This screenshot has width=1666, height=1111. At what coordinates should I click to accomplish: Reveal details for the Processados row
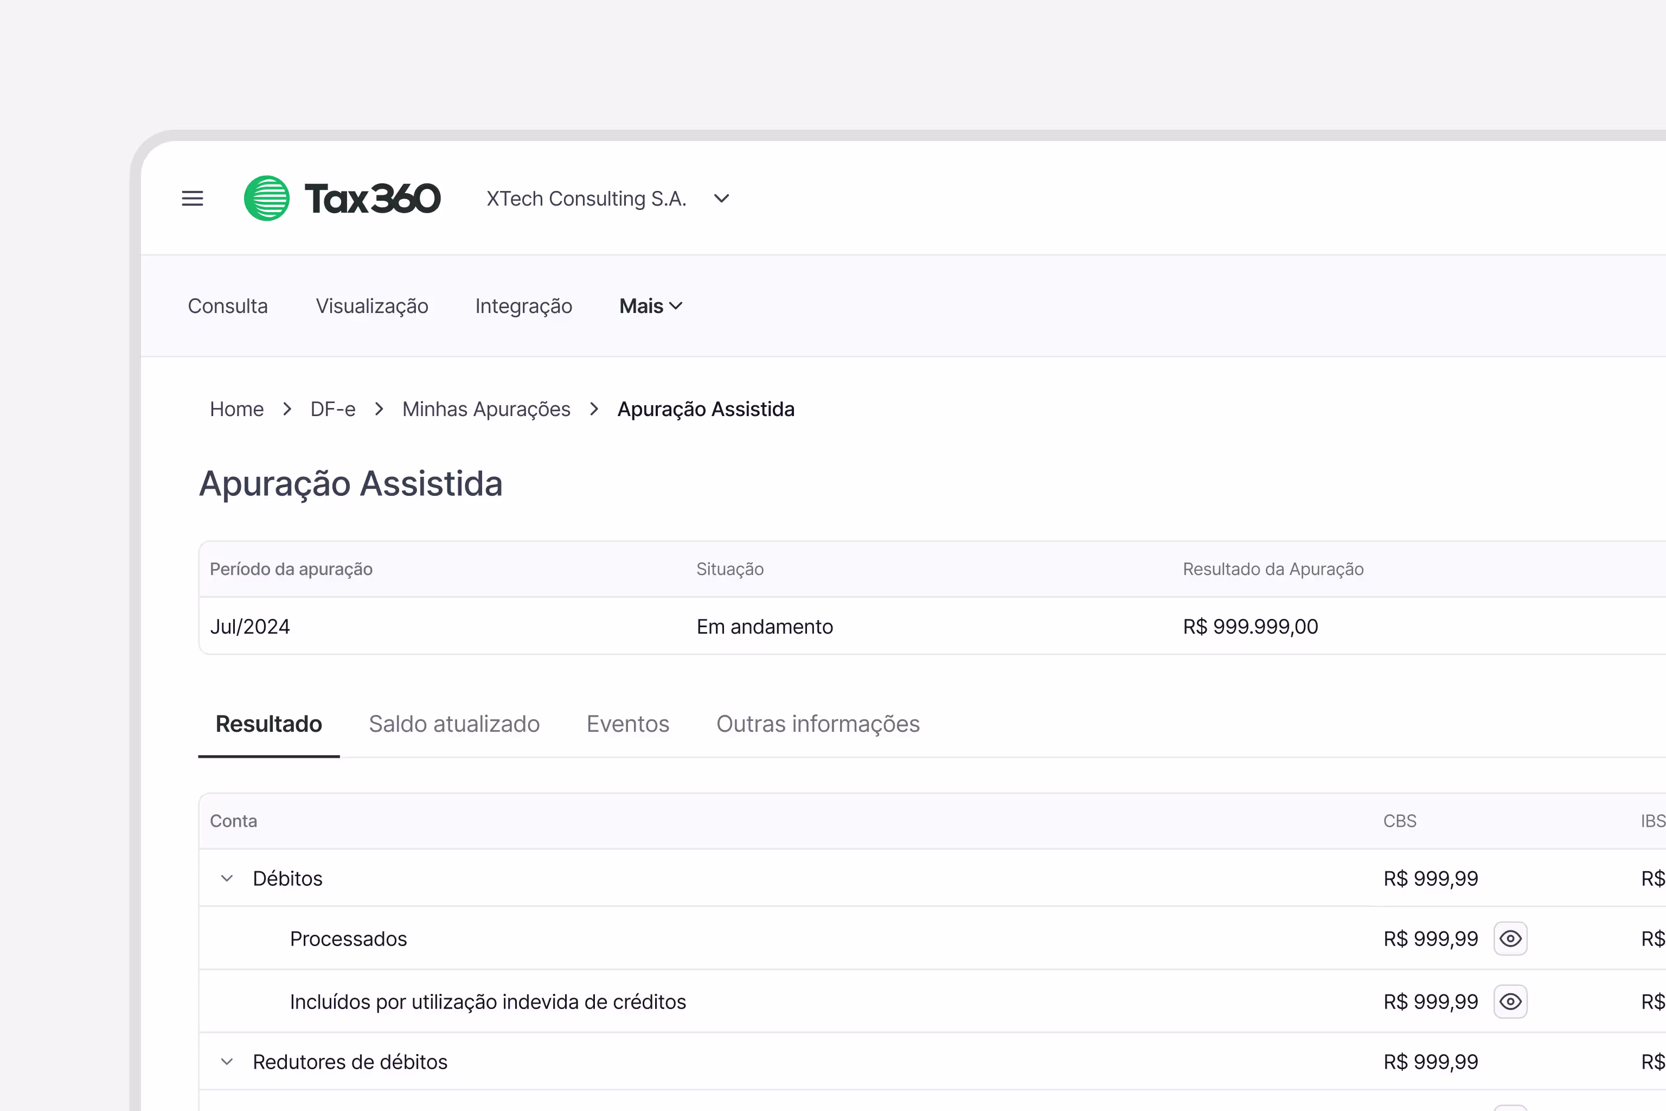pos(1510,938)
